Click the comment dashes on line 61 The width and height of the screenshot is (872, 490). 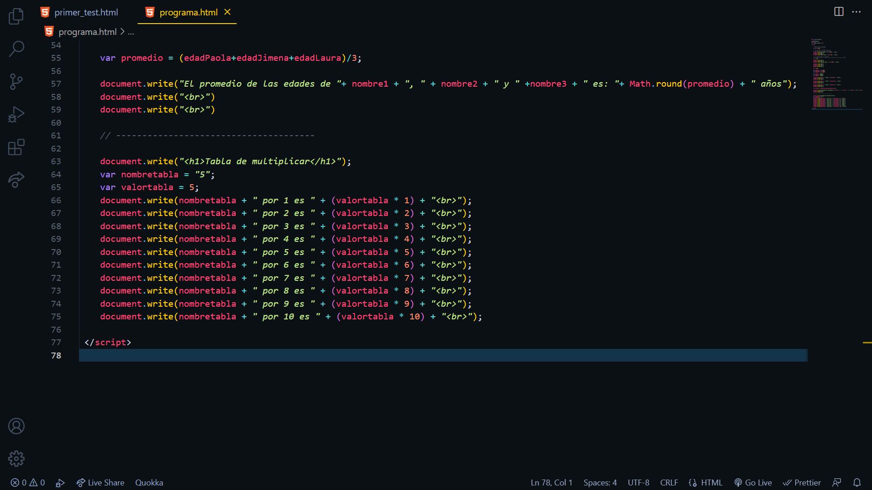pyautogui.click(x=215, y=136)
